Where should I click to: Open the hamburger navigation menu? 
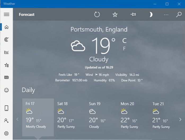click(x=6, y=15)
